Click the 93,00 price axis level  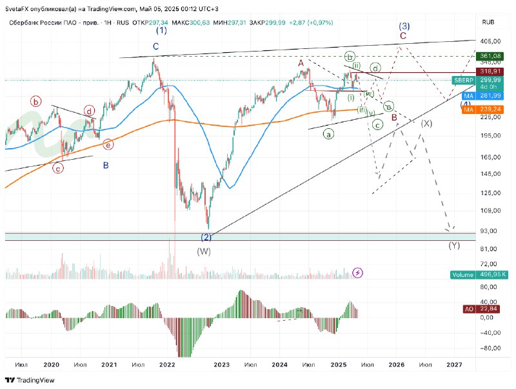[489, 231]
